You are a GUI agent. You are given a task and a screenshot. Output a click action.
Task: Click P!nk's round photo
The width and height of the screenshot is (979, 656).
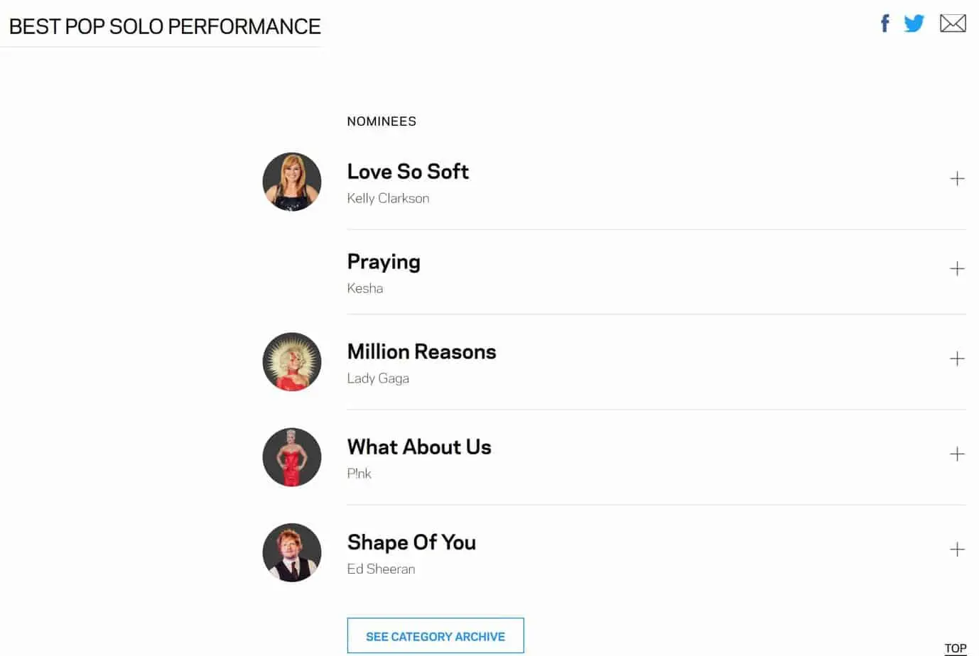[292, 457]
